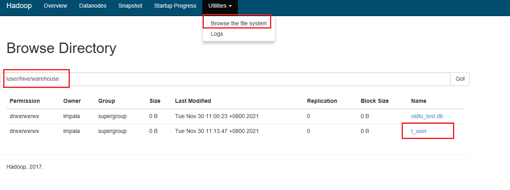This screenshot has height=190, width=510.
Task: Open the t_user directory link
Action: 419,131
